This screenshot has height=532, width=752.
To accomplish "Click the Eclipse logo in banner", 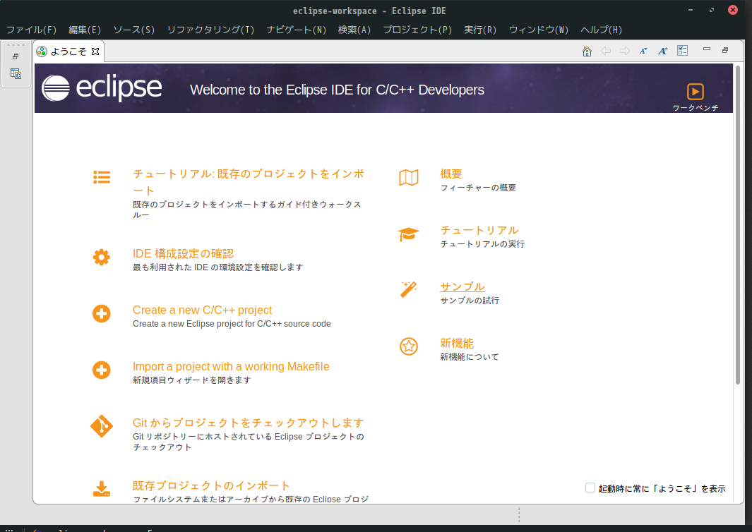I will [102, 88].
